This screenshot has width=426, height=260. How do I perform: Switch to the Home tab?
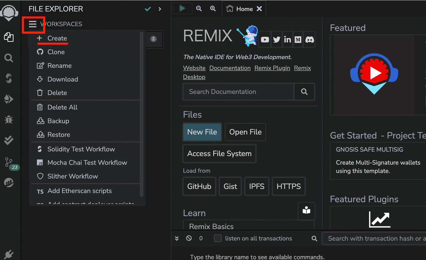[x=244, y=9]
